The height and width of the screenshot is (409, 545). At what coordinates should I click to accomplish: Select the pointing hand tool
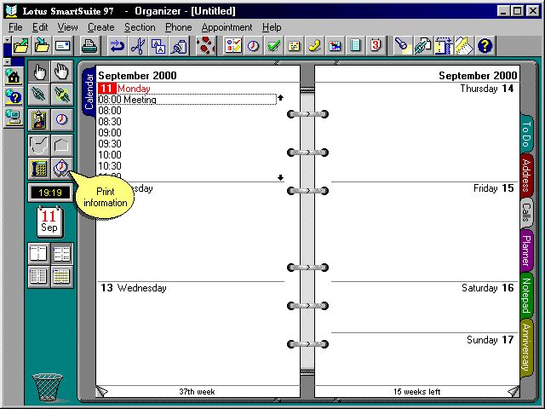[x=39, y=72]
